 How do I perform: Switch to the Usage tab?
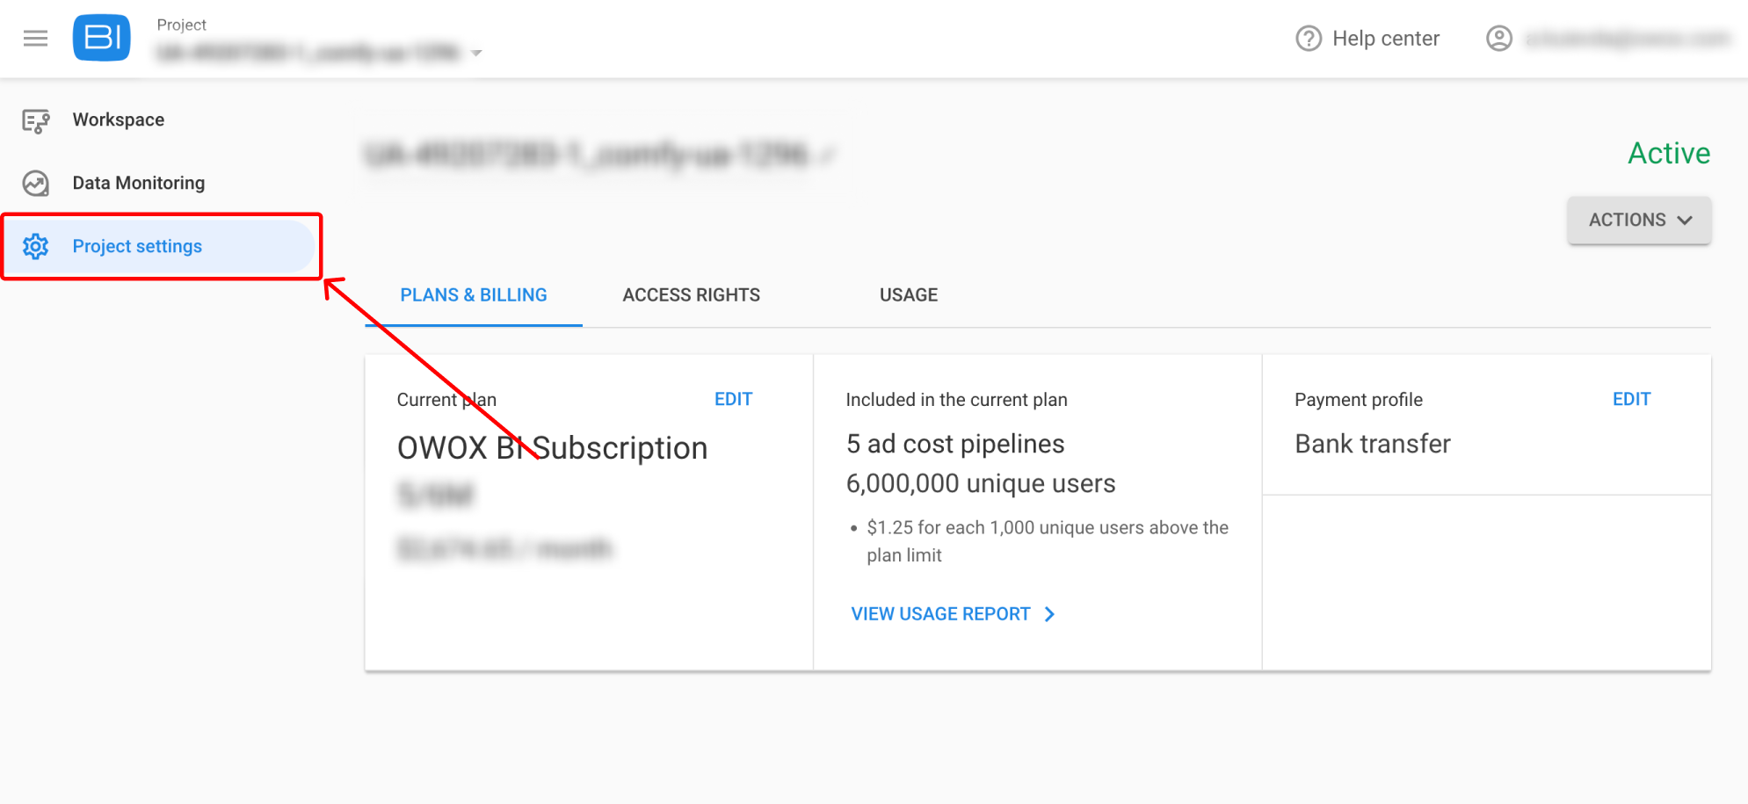tap(909, 295)
